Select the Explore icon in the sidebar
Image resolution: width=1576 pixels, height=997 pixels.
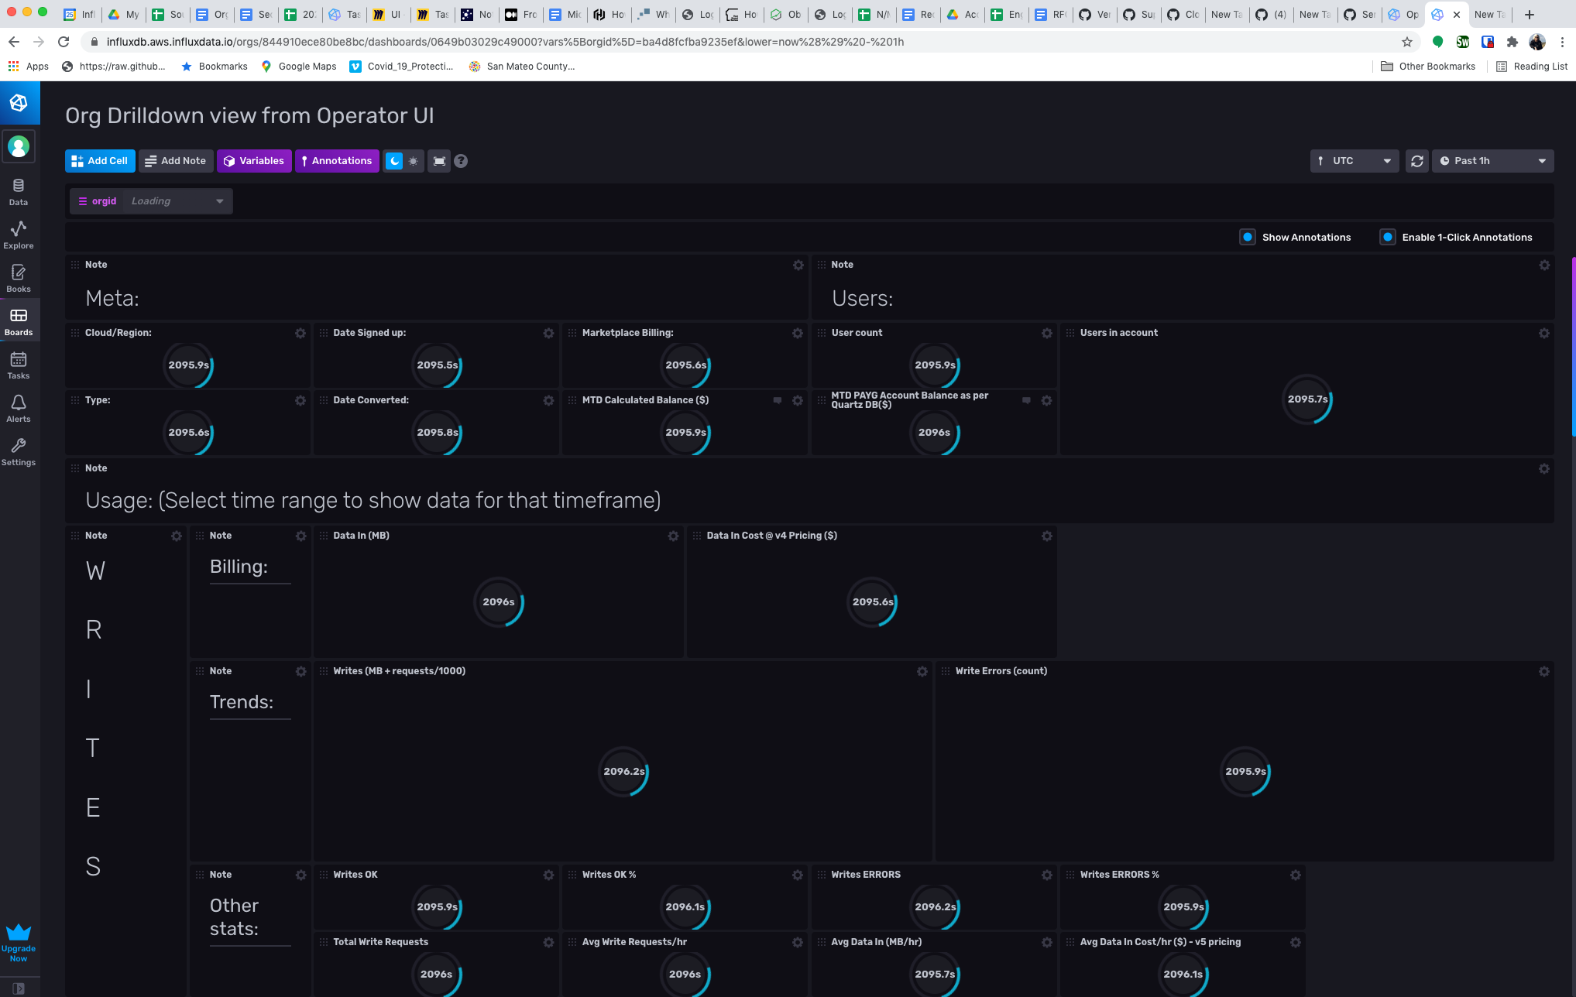[18, 233]
